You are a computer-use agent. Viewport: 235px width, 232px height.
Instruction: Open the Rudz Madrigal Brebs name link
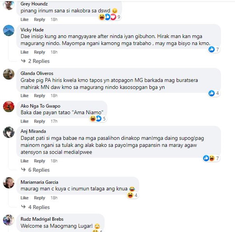pos(42,219)
